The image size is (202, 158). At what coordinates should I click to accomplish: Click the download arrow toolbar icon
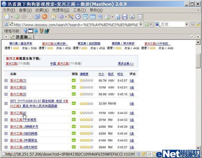pos(100,17)
